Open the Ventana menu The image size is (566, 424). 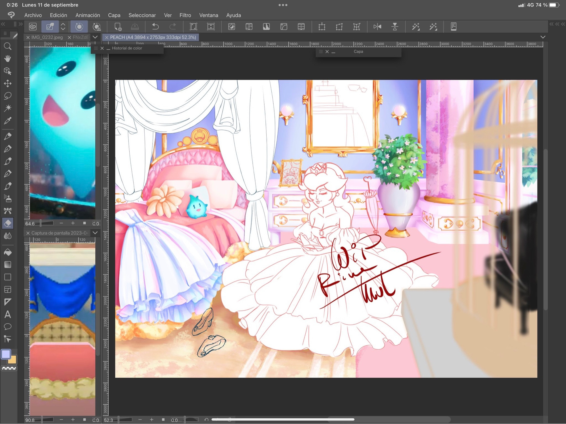[209, 15]
